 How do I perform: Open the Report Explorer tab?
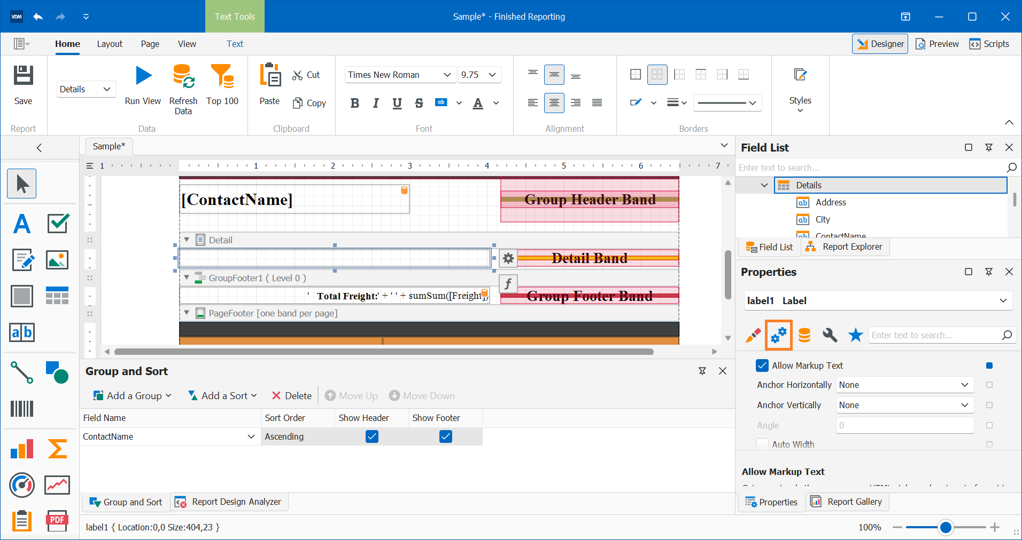tap(845, 247)
